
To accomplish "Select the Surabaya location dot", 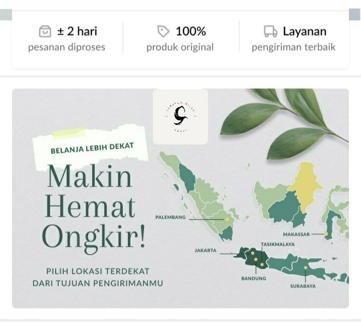I will 305,268.
